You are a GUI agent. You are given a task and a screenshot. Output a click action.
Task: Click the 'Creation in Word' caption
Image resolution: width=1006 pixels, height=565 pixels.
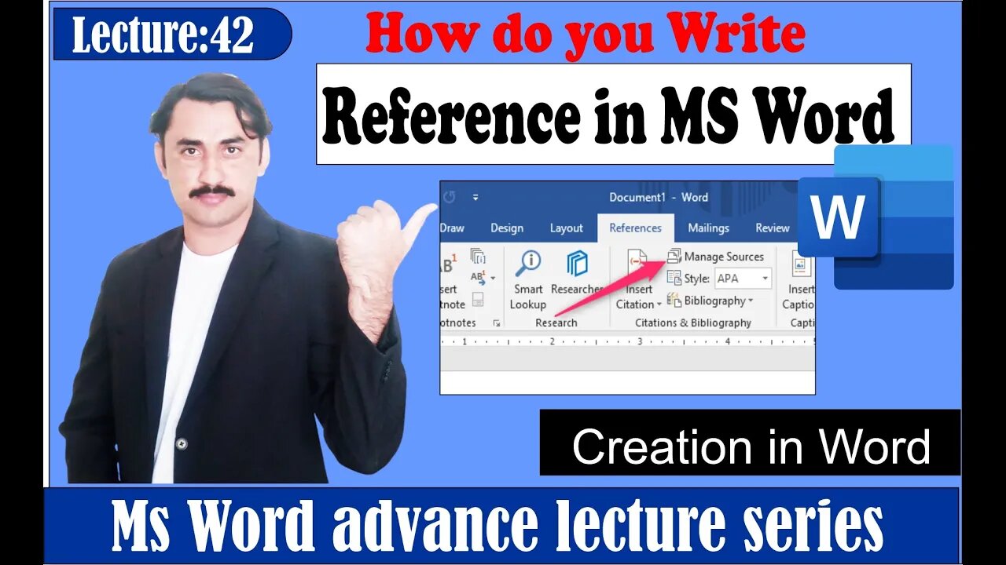click(751, 446)
